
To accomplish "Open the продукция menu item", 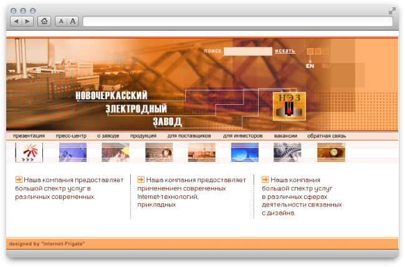I will tap(143, 135).
